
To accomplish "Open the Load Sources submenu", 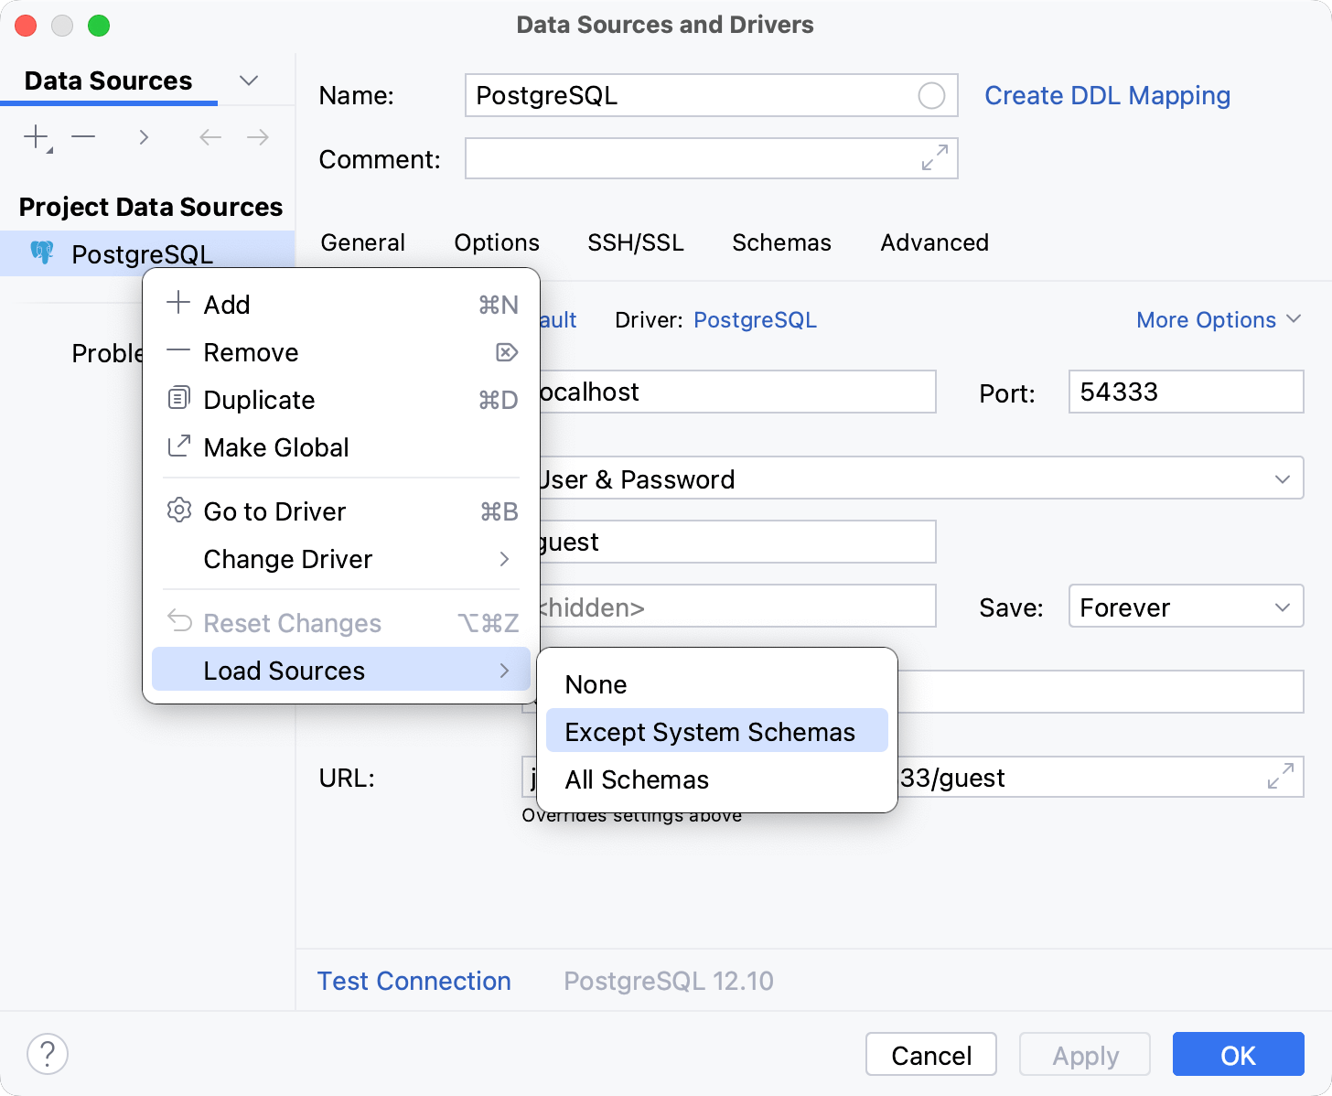I will coord(285,670).
